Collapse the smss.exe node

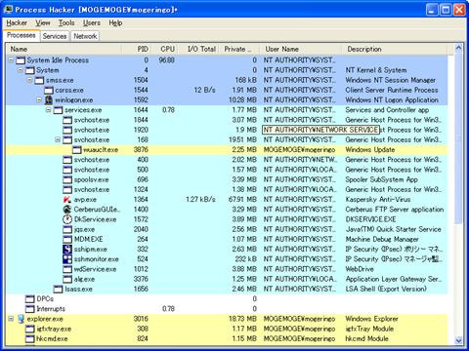tap(29, 80)
